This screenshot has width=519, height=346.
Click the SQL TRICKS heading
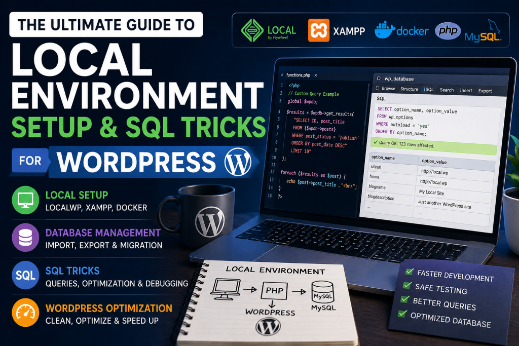click(72, 271)
